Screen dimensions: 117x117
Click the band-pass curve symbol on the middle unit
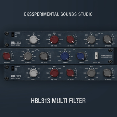[37, 50]
